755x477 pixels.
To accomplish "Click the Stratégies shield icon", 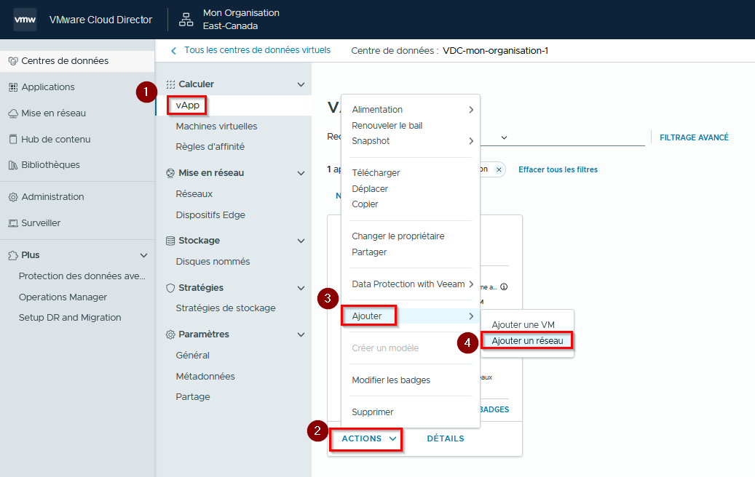I will [170, 288].
